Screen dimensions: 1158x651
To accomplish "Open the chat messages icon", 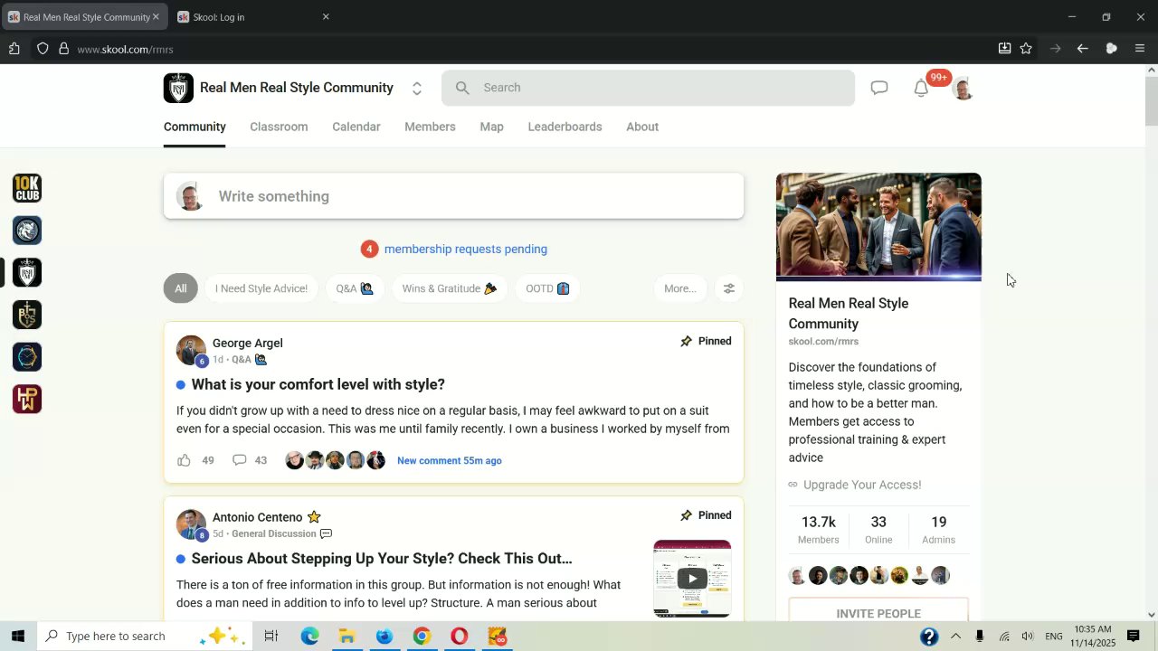I will click(x=879, y=88).
